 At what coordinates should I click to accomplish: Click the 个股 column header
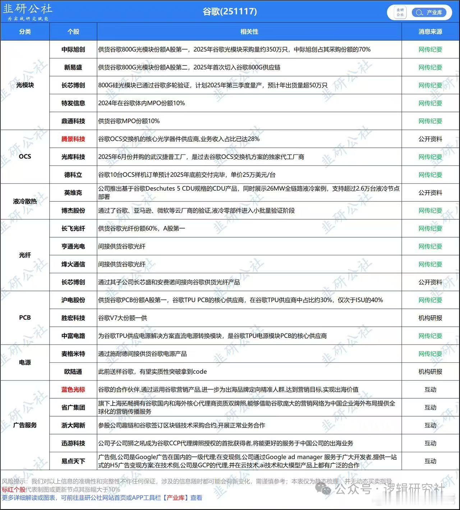(x=73, y=32)
